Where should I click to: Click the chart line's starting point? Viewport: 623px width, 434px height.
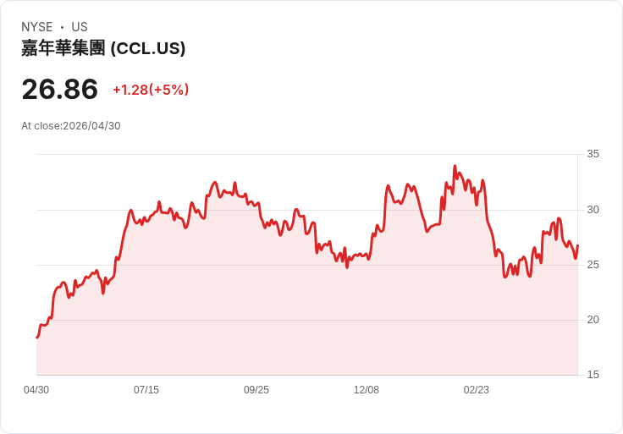37,338
